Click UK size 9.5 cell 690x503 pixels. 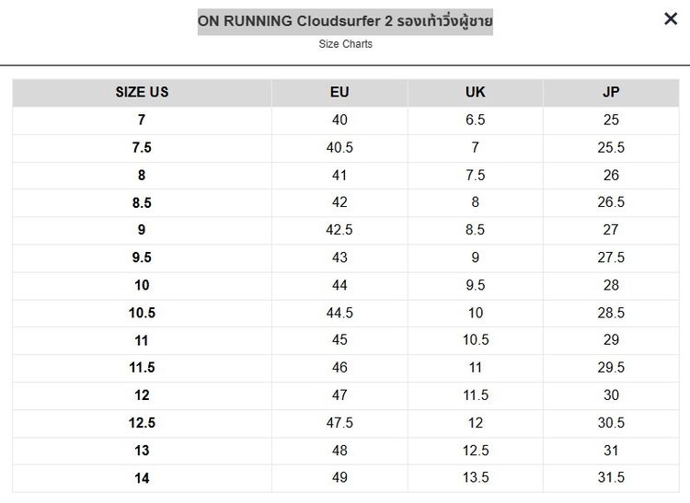(476, 285)
